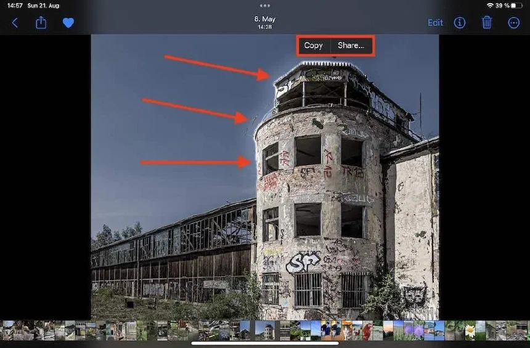Open the more options ellipsis circle
Image resolution: width=530 pixels, height=348 pixels.
[513, 23]
